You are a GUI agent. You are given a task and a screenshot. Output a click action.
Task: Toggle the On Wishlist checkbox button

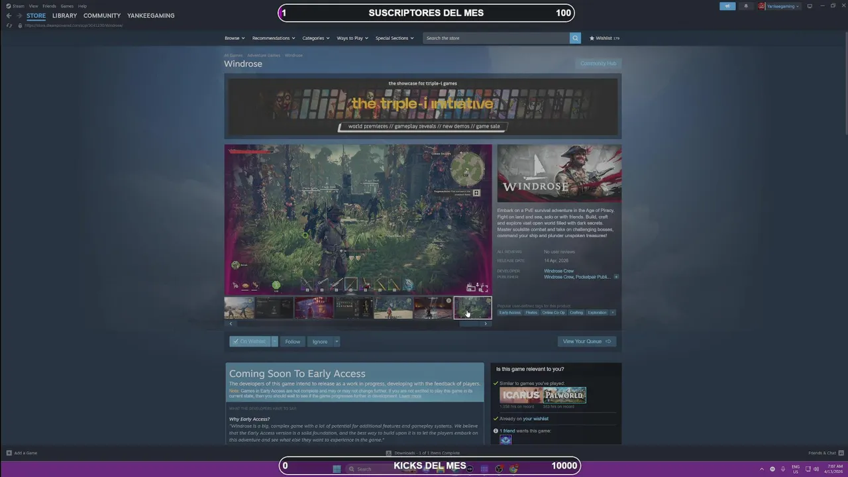coord(250,341)
